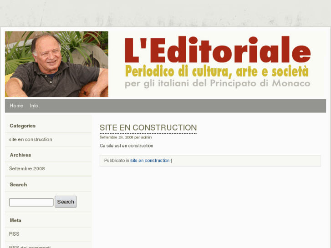Open the Home menu item

16,106
